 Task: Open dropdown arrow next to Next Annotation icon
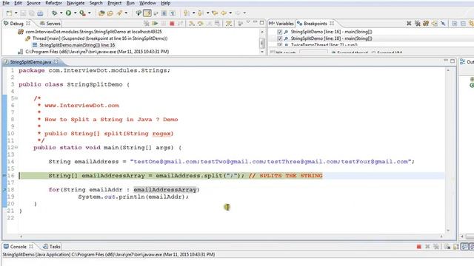(x=193, y=13)
